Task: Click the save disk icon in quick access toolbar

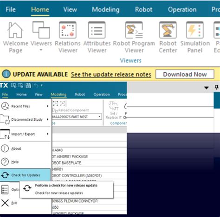Action: [28, 85]
